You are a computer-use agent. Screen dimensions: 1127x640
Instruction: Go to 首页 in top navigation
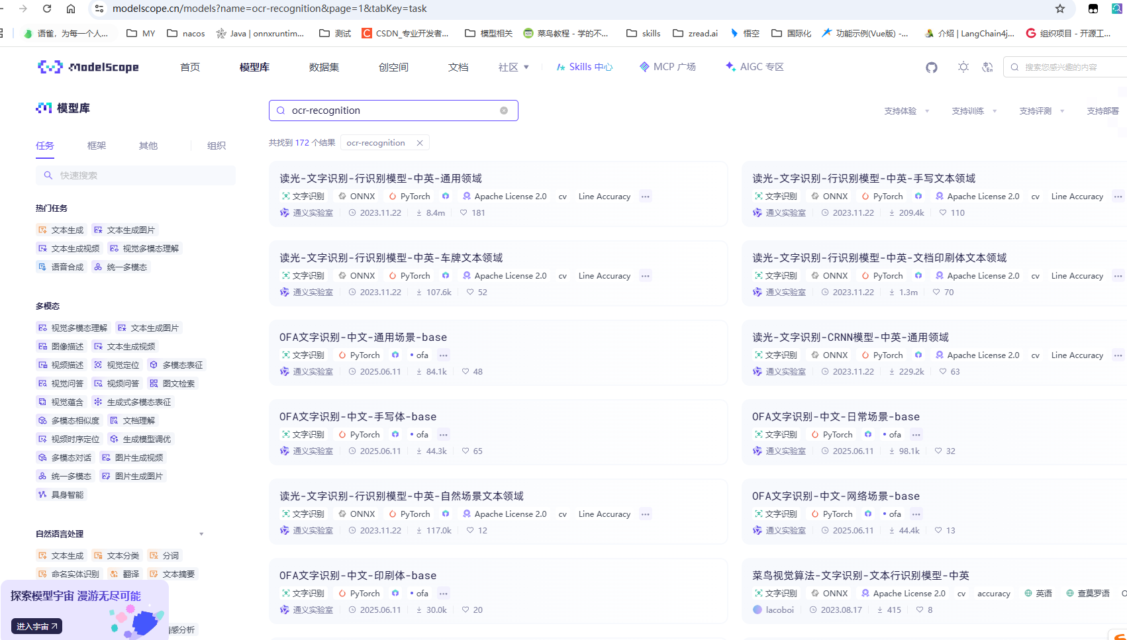coord(190,68)
